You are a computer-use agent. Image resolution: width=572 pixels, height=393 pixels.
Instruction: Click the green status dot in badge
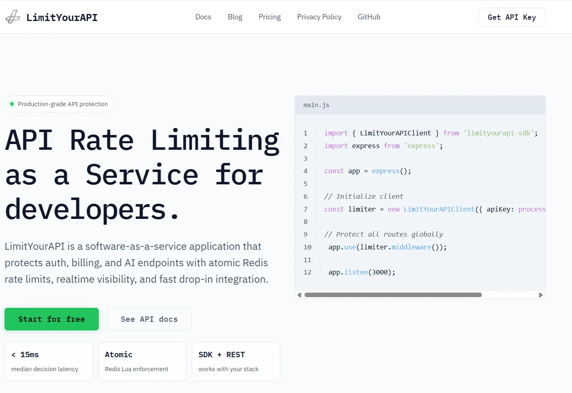click(12, 104)
